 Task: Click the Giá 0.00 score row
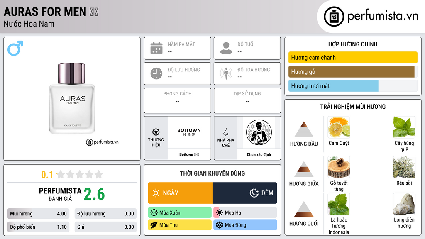(x=105, y=227)
